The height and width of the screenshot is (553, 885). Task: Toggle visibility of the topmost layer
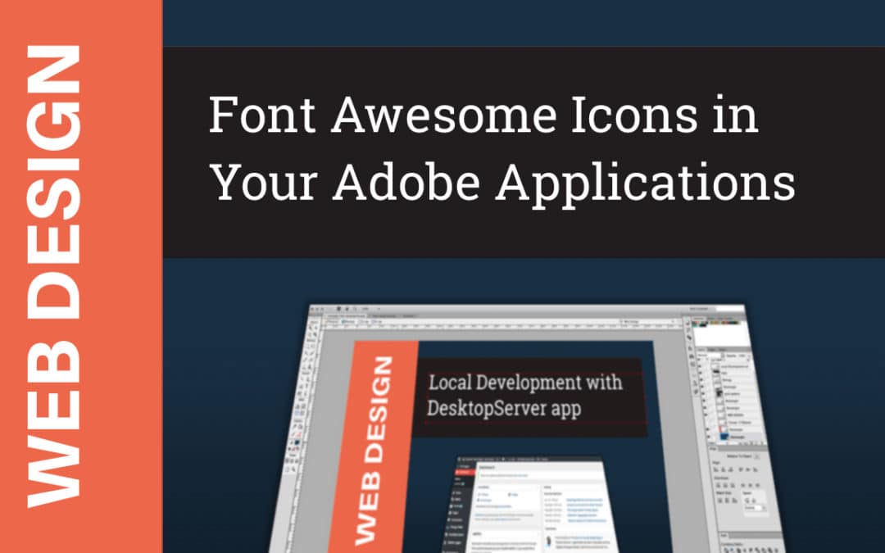pyautogui.click(x=699, y=365)
